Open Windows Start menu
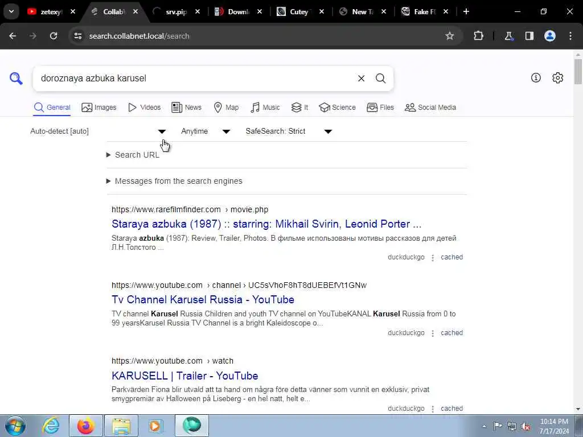Screen dimensions: 583x437 pyautogui.click(x=15, y=426)
